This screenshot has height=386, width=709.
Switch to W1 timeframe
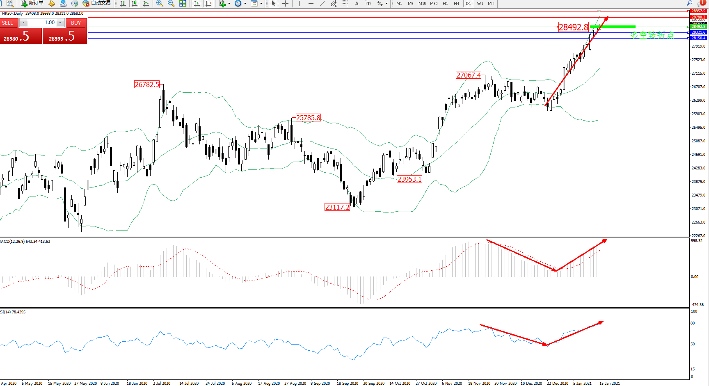[480, 3]
